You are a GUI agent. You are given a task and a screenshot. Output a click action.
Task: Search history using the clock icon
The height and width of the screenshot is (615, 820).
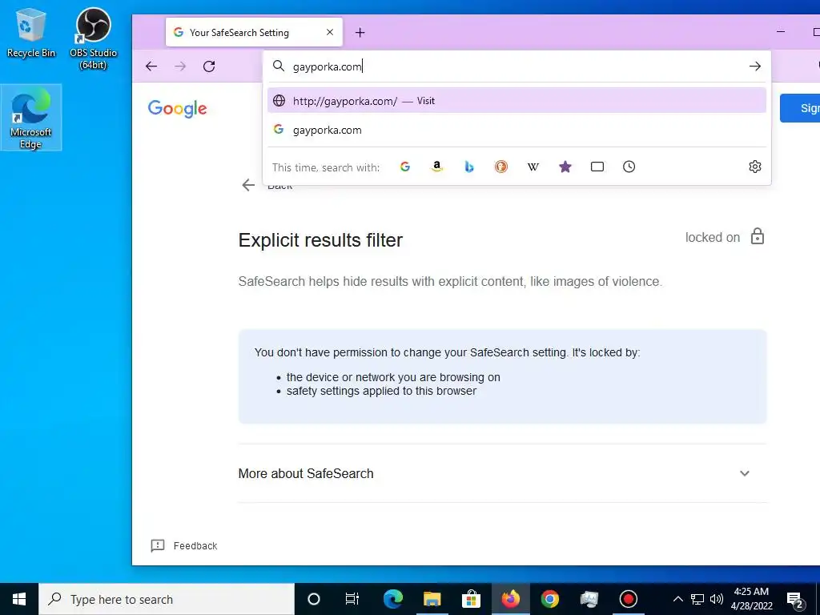pyautogui.click(x=629, y=167)
